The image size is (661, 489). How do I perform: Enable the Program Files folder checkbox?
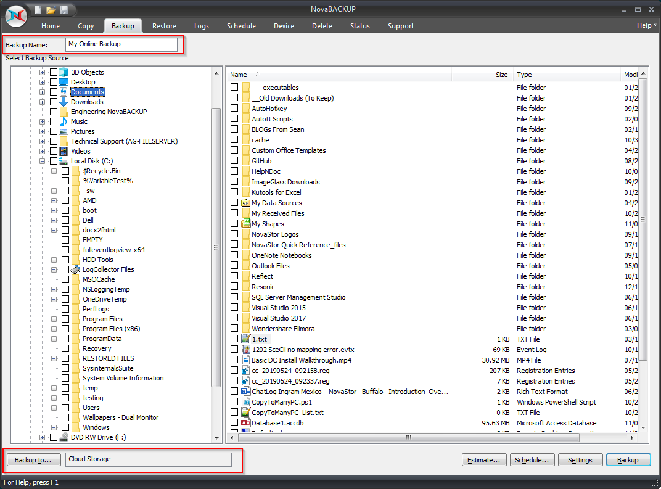(65, 319)
